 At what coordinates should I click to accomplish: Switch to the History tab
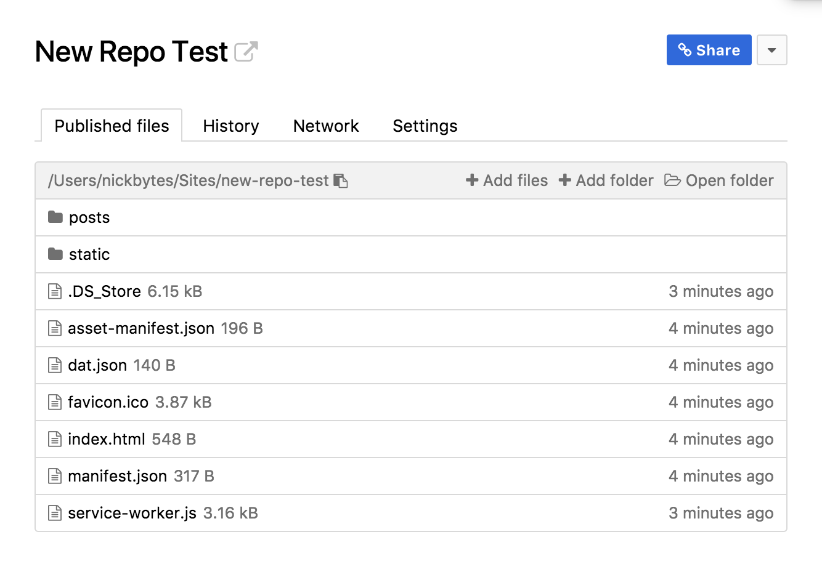pos(231,126)
